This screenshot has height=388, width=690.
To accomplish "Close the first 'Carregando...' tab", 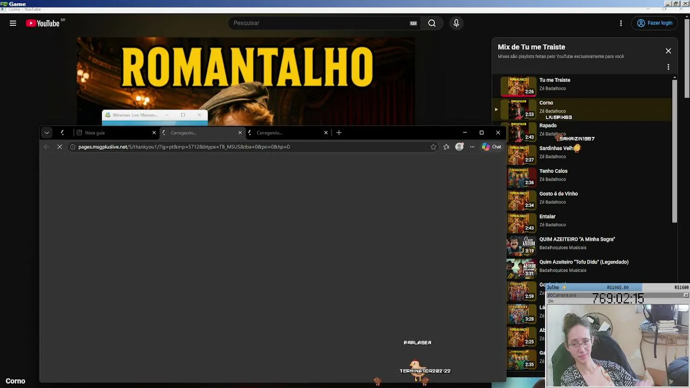I will [x=240, y=133].
